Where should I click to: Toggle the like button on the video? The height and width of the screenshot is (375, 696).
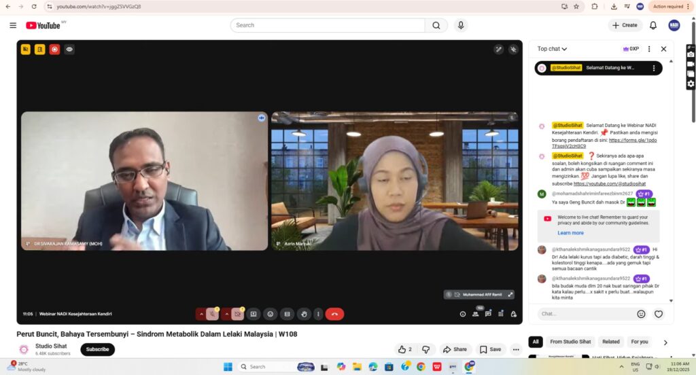404,349
